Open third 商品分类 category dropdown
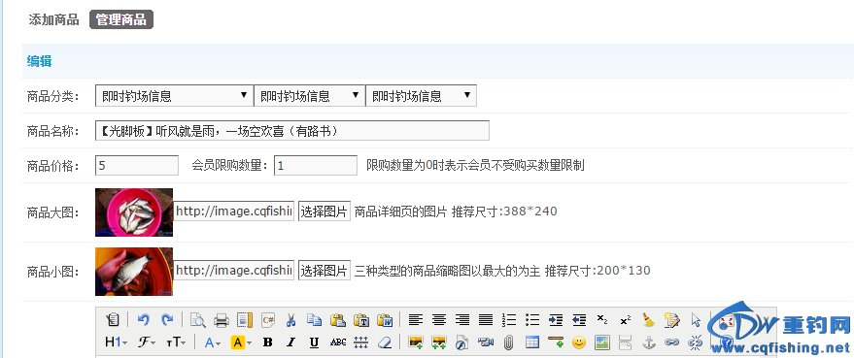 pyautogui.click(x=421, y=96)
